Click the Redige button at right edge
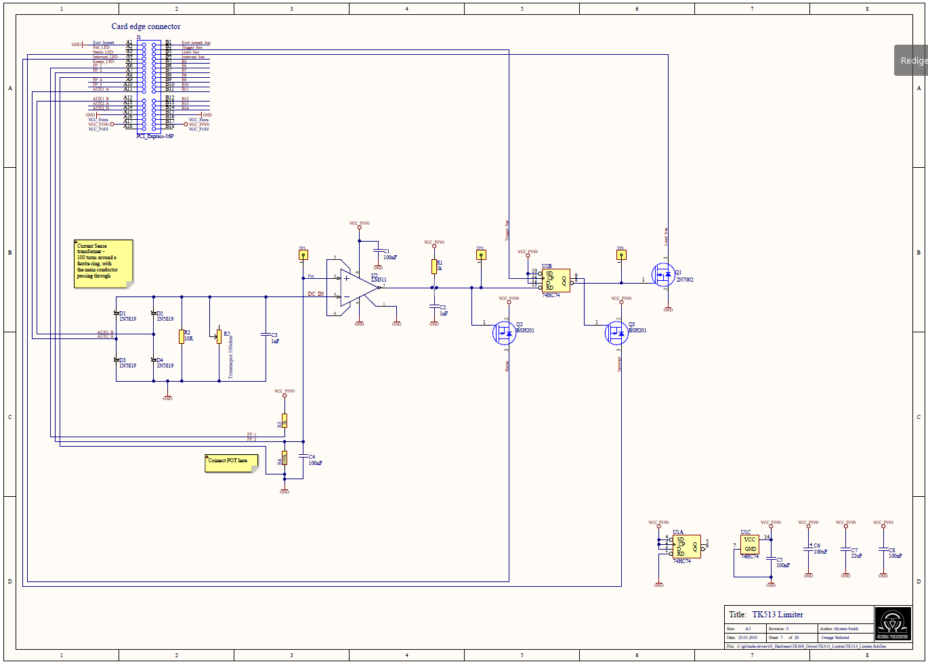The image size is (928, 664). pos(912,60)
